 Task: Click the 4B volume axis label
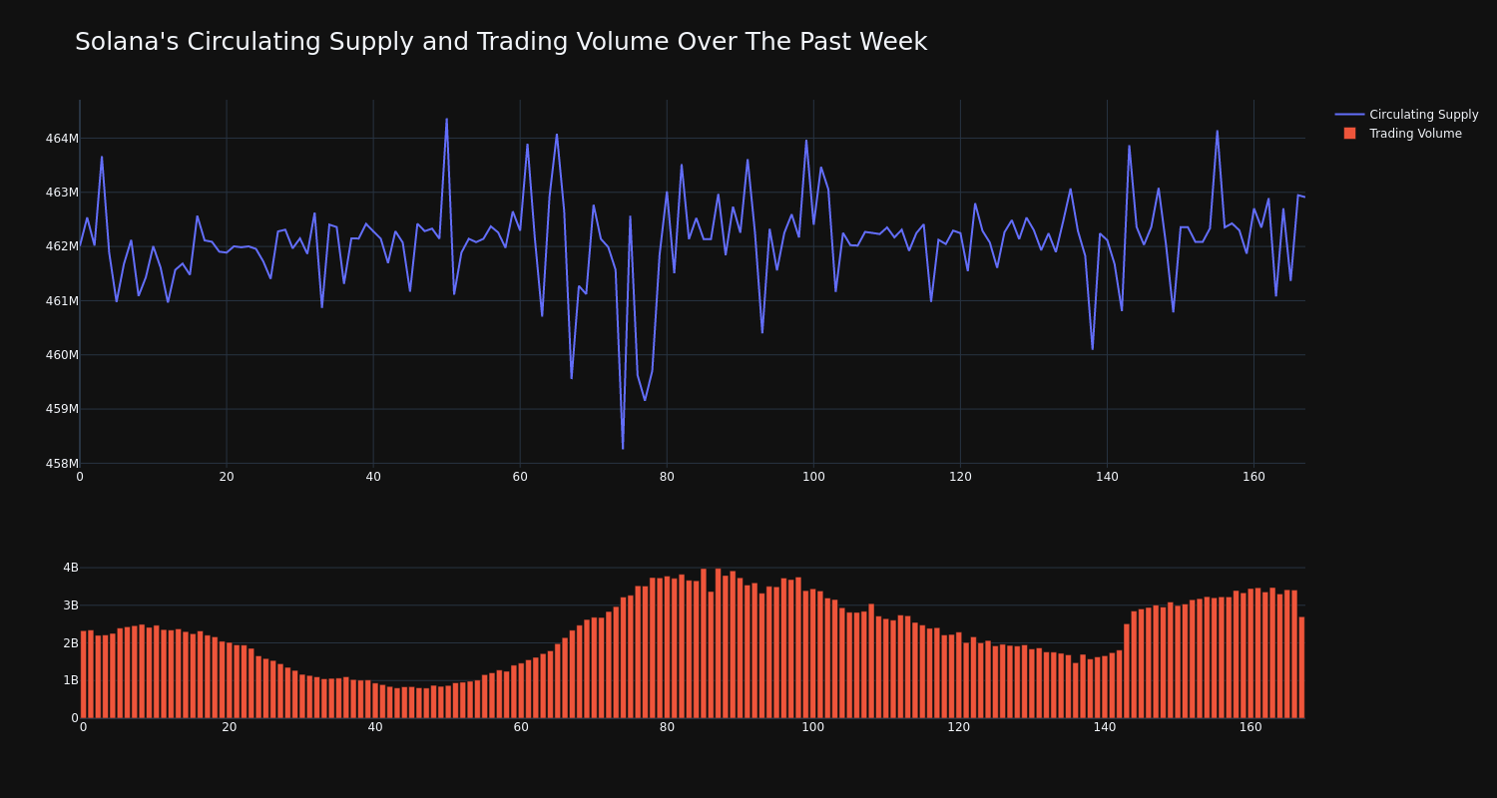click(71, 568)
